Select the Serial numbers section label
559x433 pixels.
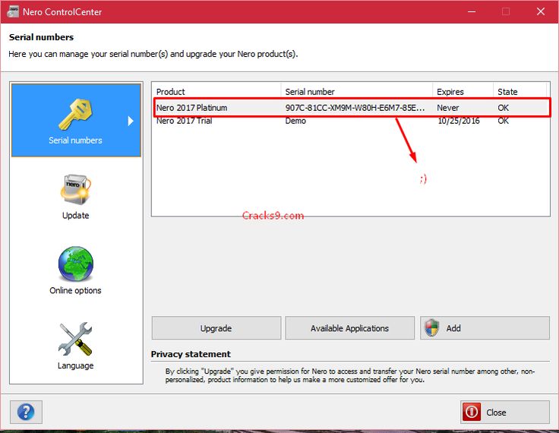point(76,141)
